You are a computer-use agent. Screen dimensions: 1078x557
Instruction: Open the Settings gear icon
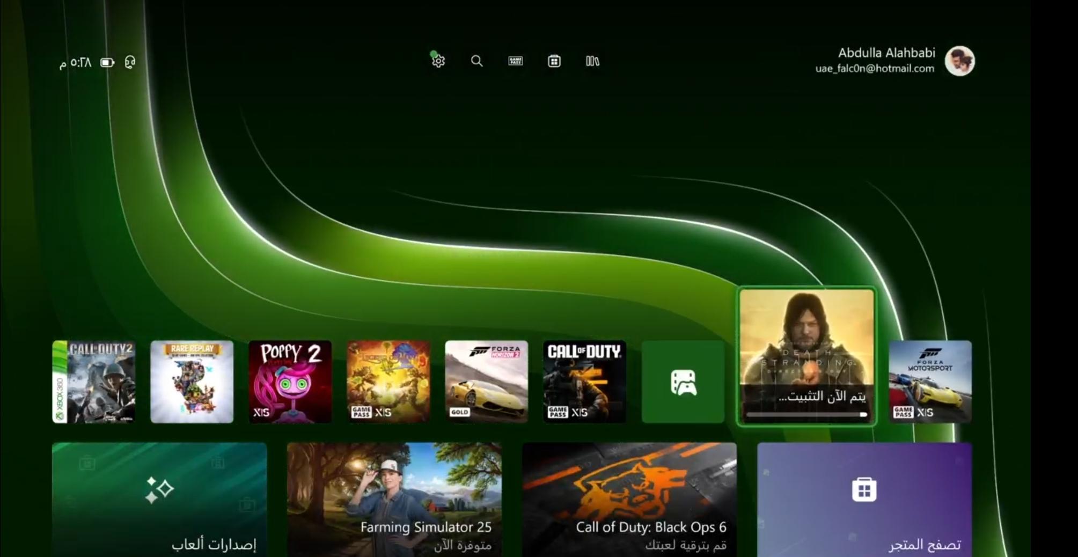438,61
